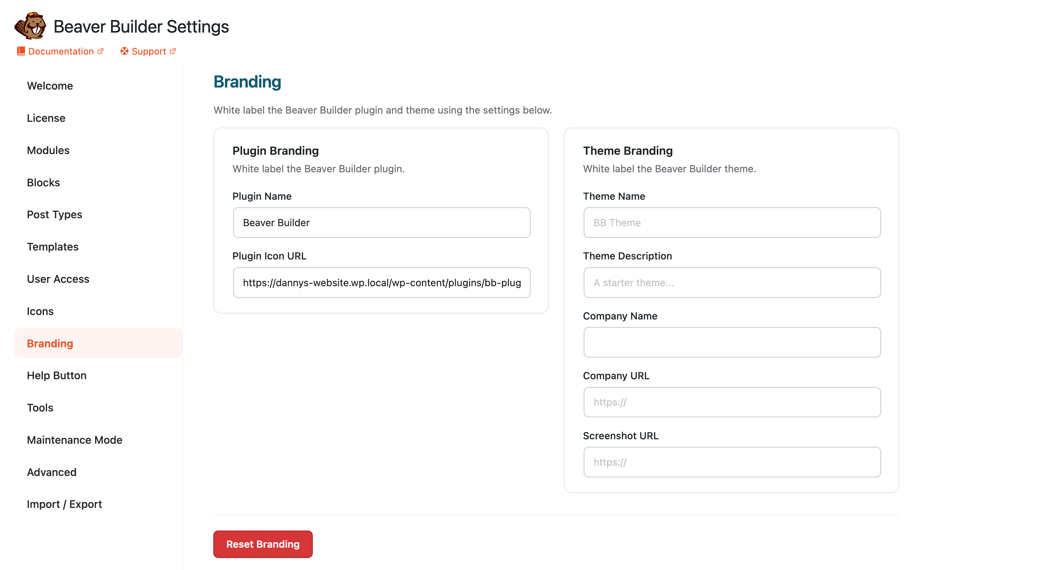
Task: Open the Import / Export tab
Action: click(98, 504)
